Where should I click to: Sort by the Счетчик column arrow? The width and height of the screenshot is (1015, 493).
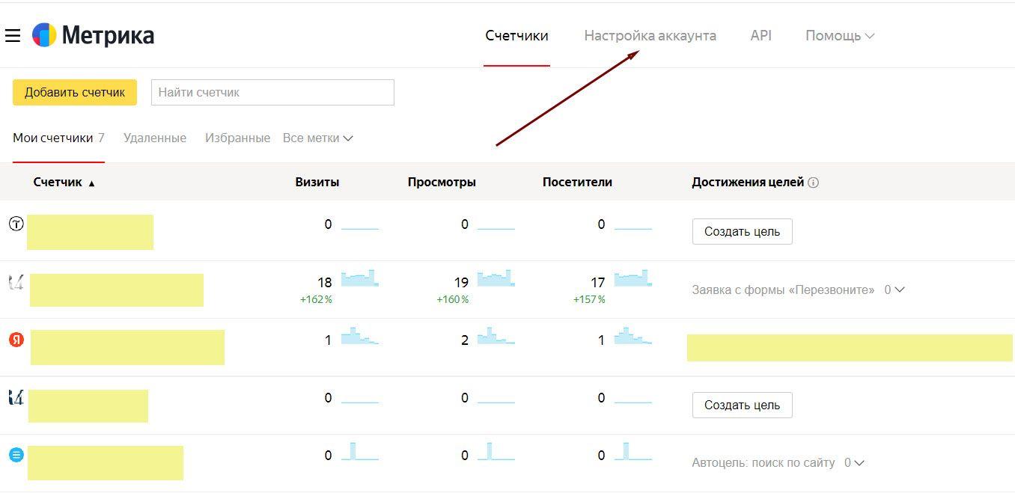pyautogui.click(x=91, y=183)
